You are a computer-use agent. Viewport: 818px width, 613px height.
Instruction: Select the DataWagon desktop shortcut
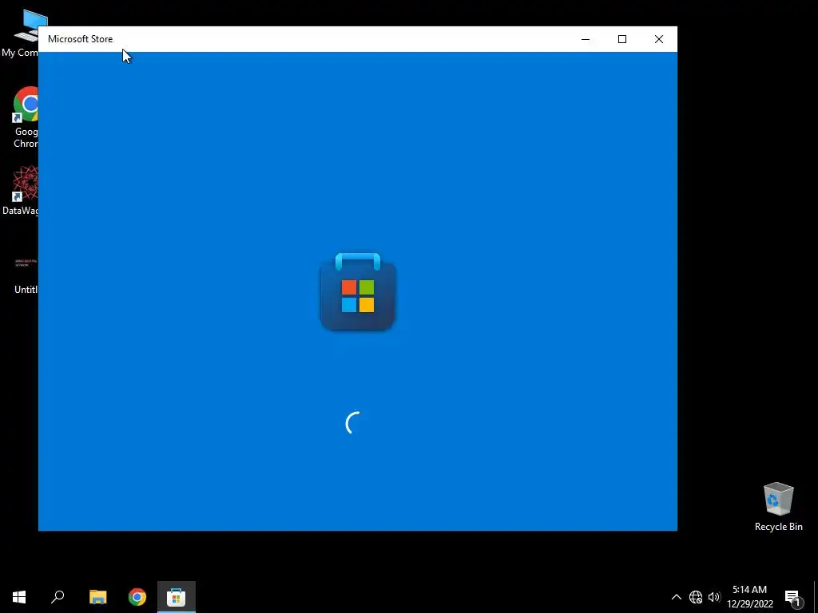click(21, 190)
